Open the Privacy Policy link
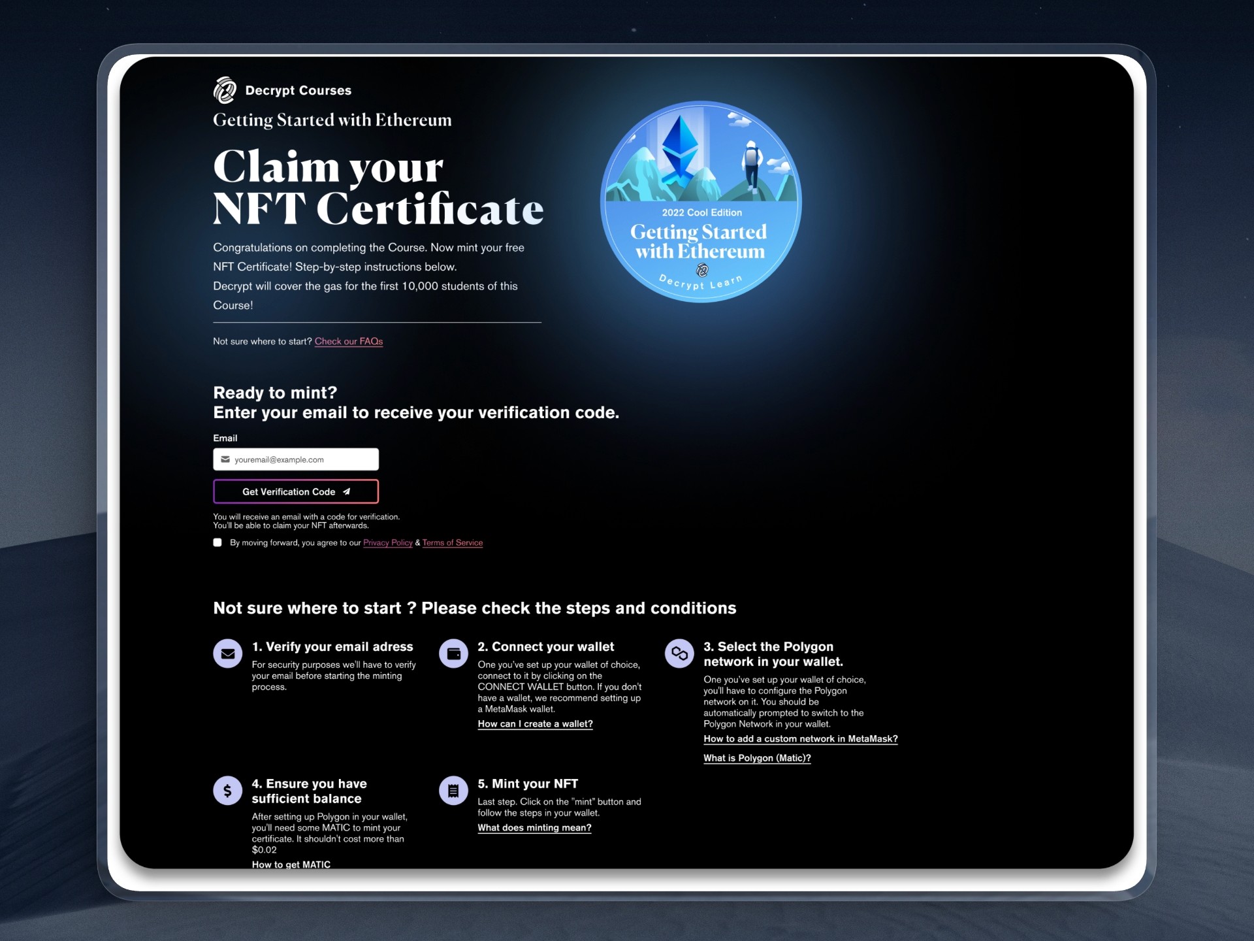 (x=387, y=542)
